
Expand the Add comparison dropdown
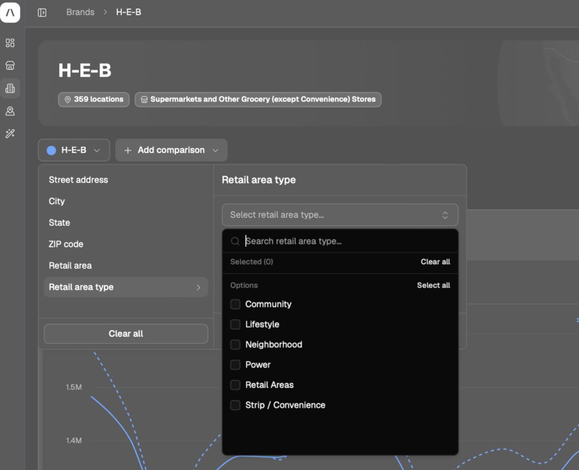(x=171, y=150)
